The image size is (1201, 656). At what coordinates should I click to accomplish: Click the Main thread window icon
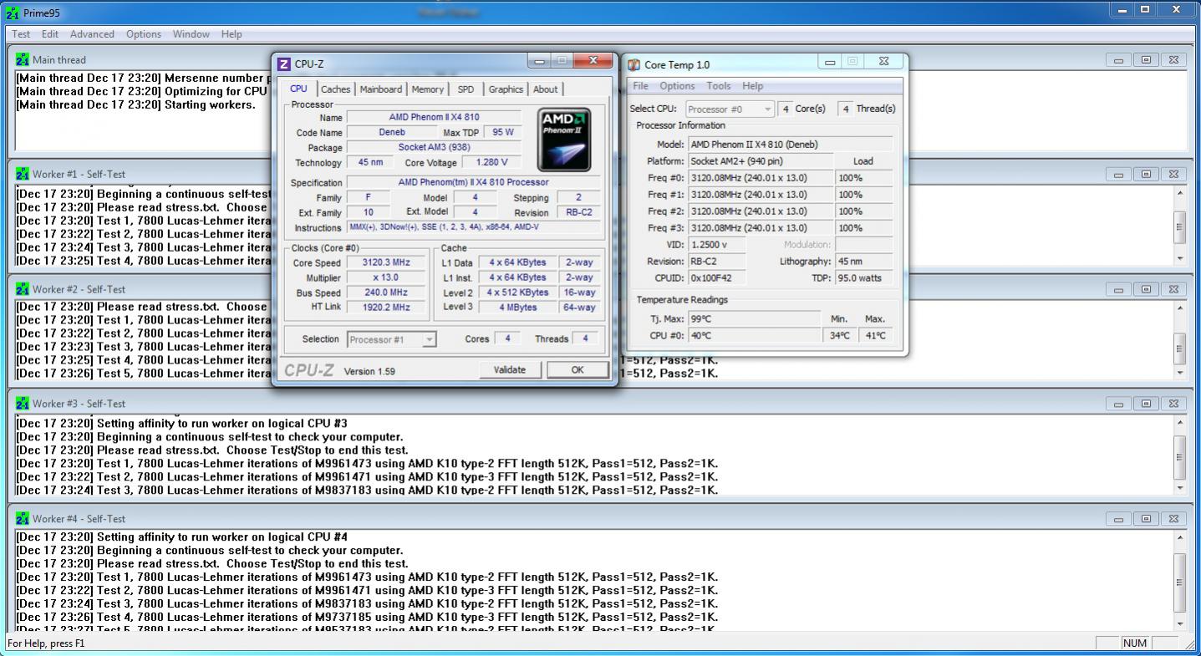pyautogui.click(x=23, y=59)
